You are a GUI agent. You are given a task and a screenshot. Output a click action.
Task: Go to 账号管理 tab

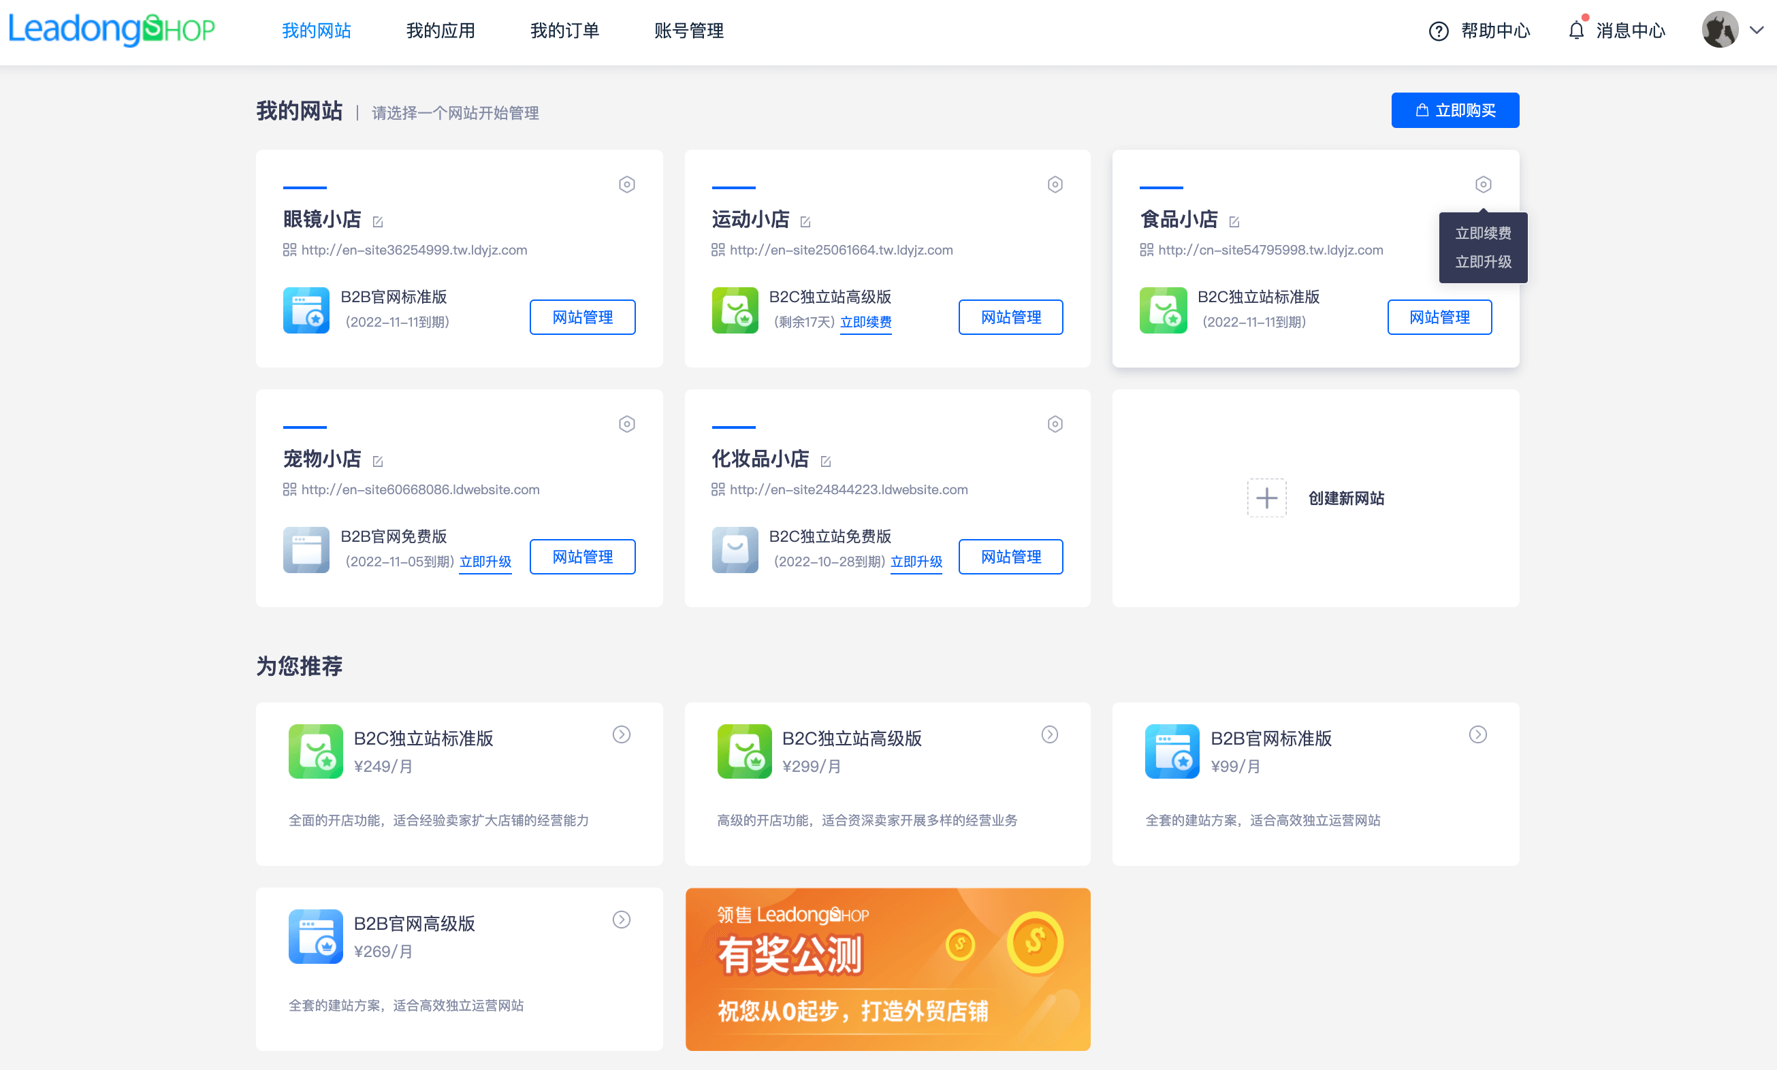(x=688, y=30)
